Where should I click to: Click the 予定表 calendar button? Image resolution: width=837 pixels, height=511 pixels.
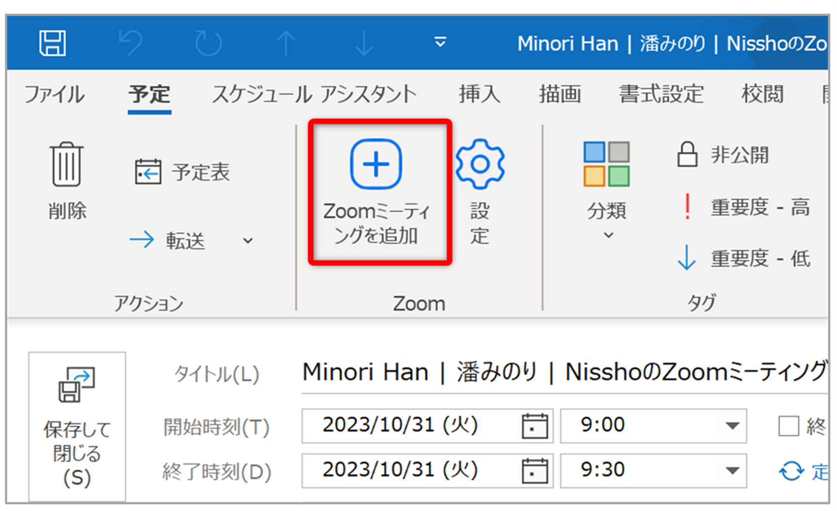pyautogui.click(x=182, y=172)
